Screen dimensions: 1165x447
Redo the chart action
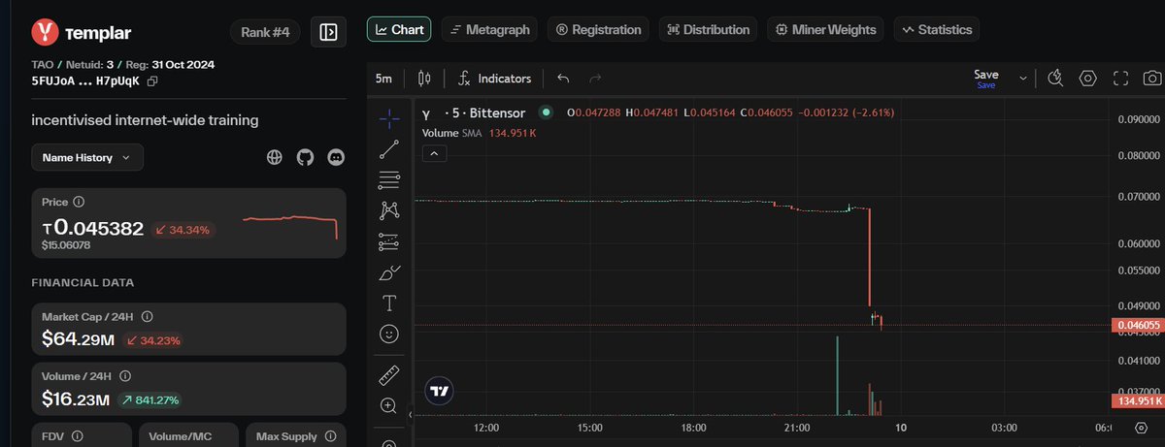click(x=595, y=79)
